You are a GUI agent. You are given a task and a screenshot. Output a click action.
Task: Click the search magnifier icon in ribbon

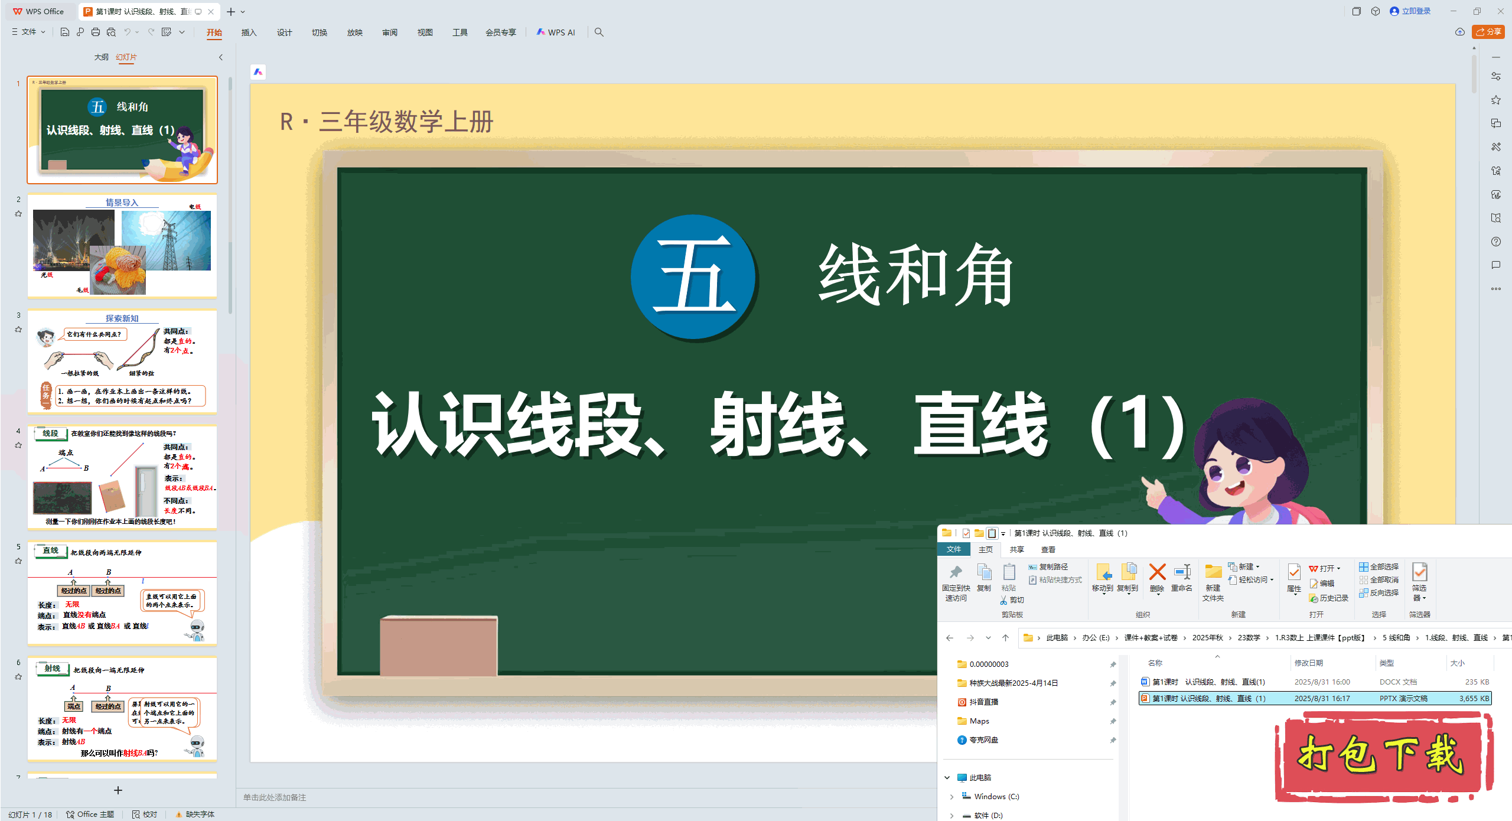[x=599, y=32]
